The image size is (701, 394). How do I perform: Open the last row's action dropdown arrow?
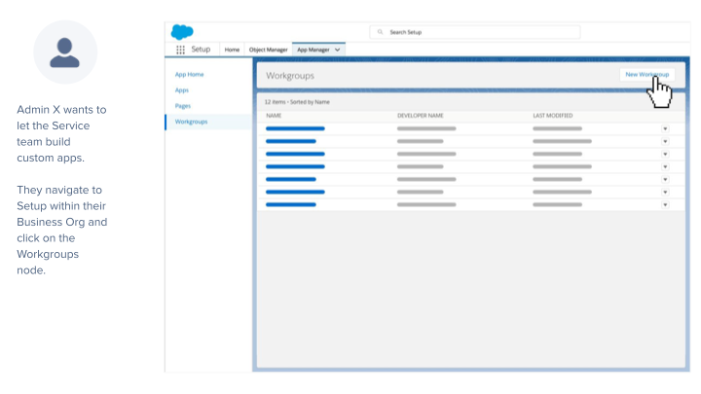[665, 204]
